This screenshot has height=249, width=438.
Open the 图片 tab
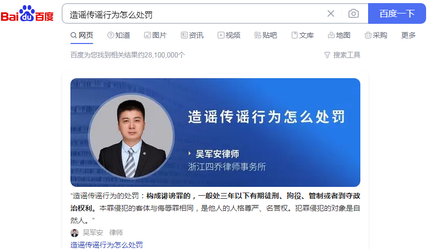(x=155, y=35)
